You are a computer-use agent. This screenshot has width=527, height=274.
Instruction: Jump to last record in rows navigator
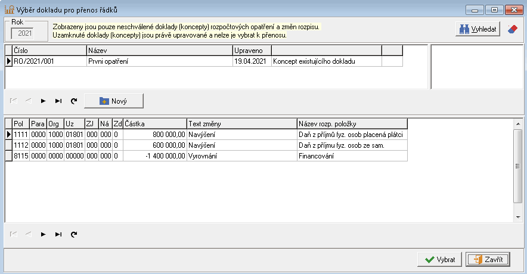point(58,235)
